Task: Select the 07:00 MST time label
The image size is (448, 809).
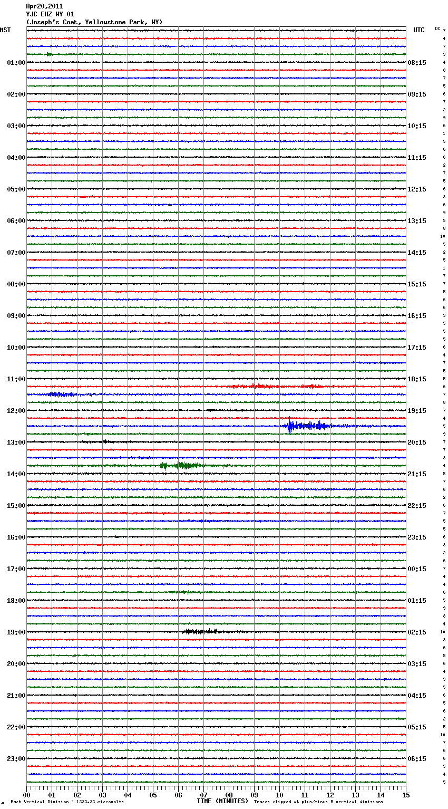Action: pyautogui.click(x=16, y=253)
